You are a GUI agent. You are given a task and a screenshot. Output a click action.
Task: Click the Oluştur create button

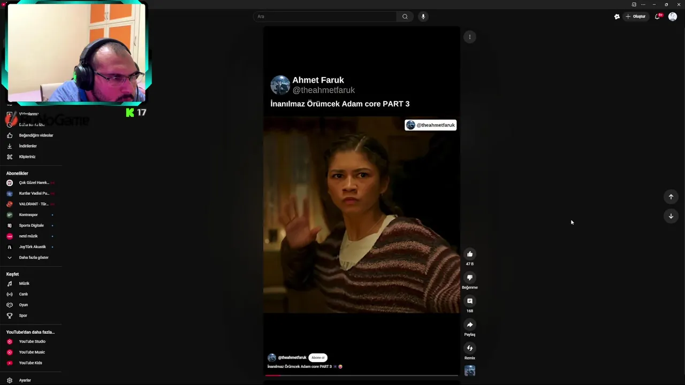[636, 17]
